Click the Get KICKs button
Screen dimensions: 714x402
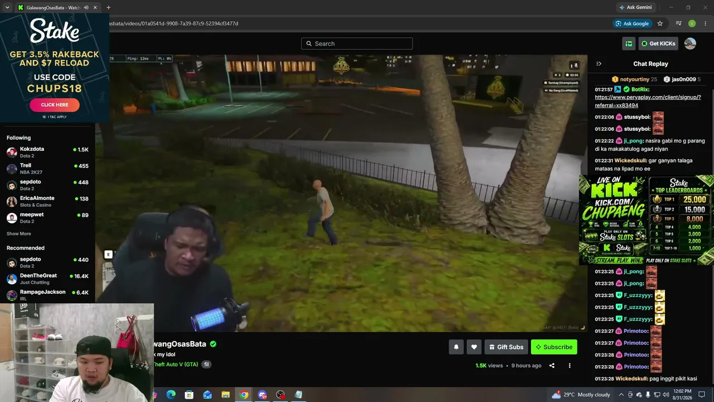pyautogui.click(x=658, y=44)
